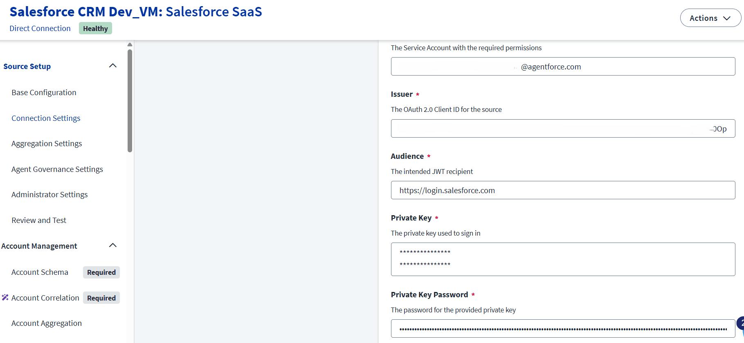Click 'The private key used to sign in' text
744x343 pixels.
click(435, 233)
